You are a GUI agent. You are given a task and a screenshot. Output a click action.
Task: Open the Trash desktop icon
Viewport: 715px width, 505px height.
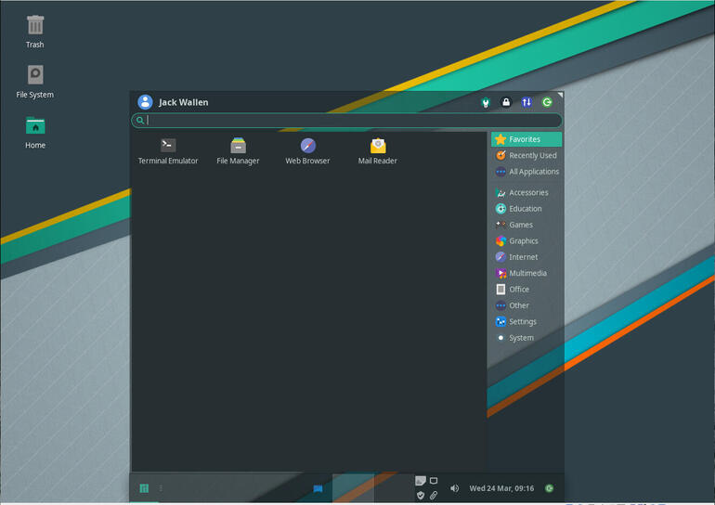35,31
